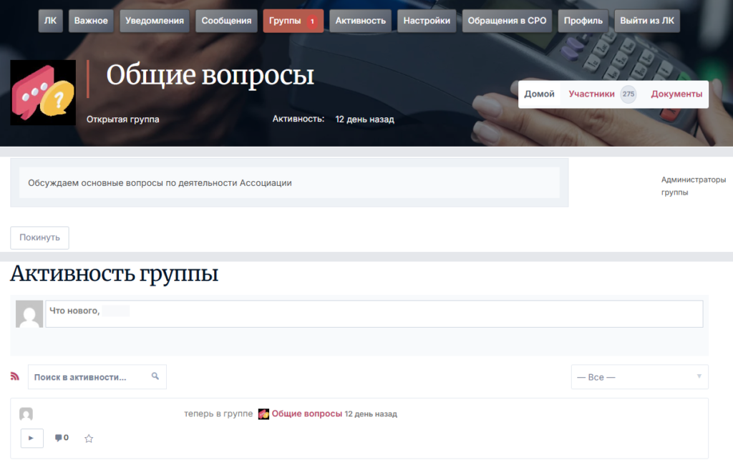Viewport: 733px width, 465px height.
Task: Go to Уведомления
Action: pos(155,21)
